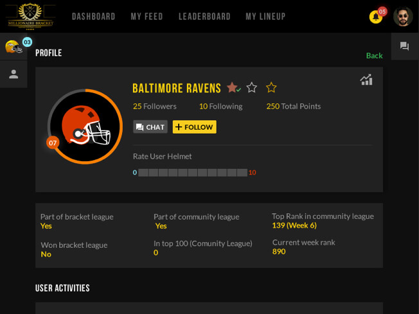419x314 pixels.
Task: Click the Rate User Helmet label
Action: [162, 157]
